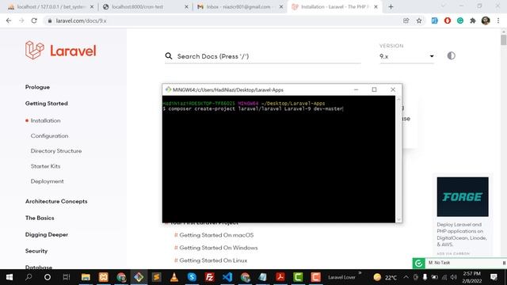Open Skype from the taskbar
The width and height of the screenshot is (507, 285).
[x=192, y=277]
